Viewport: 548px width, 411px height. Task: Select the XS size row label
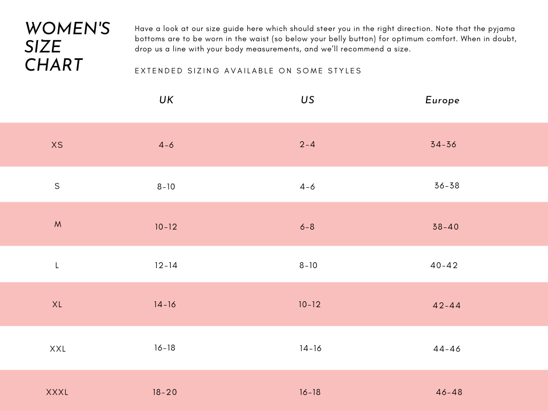pyautogui.click(x=57, y=145)
